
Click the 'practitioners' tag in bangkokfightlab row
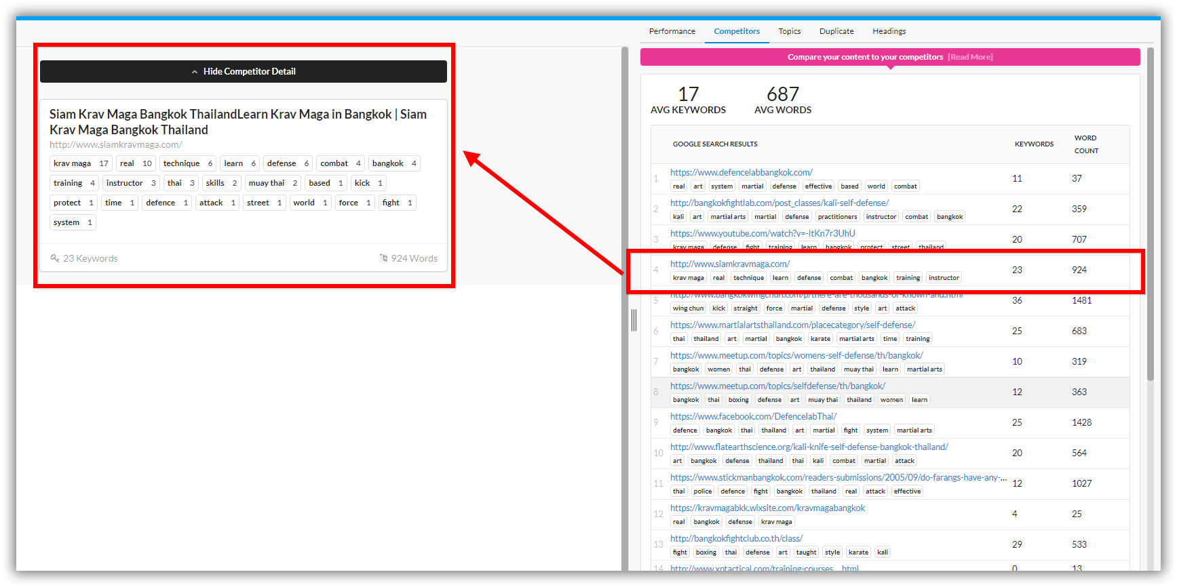837,217
